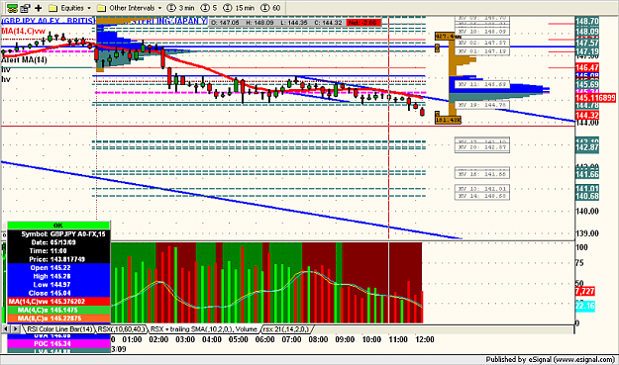Click the 141.66 price axis label
The image size is (619, 365).
pyautogui.click(x=587, y=174)
